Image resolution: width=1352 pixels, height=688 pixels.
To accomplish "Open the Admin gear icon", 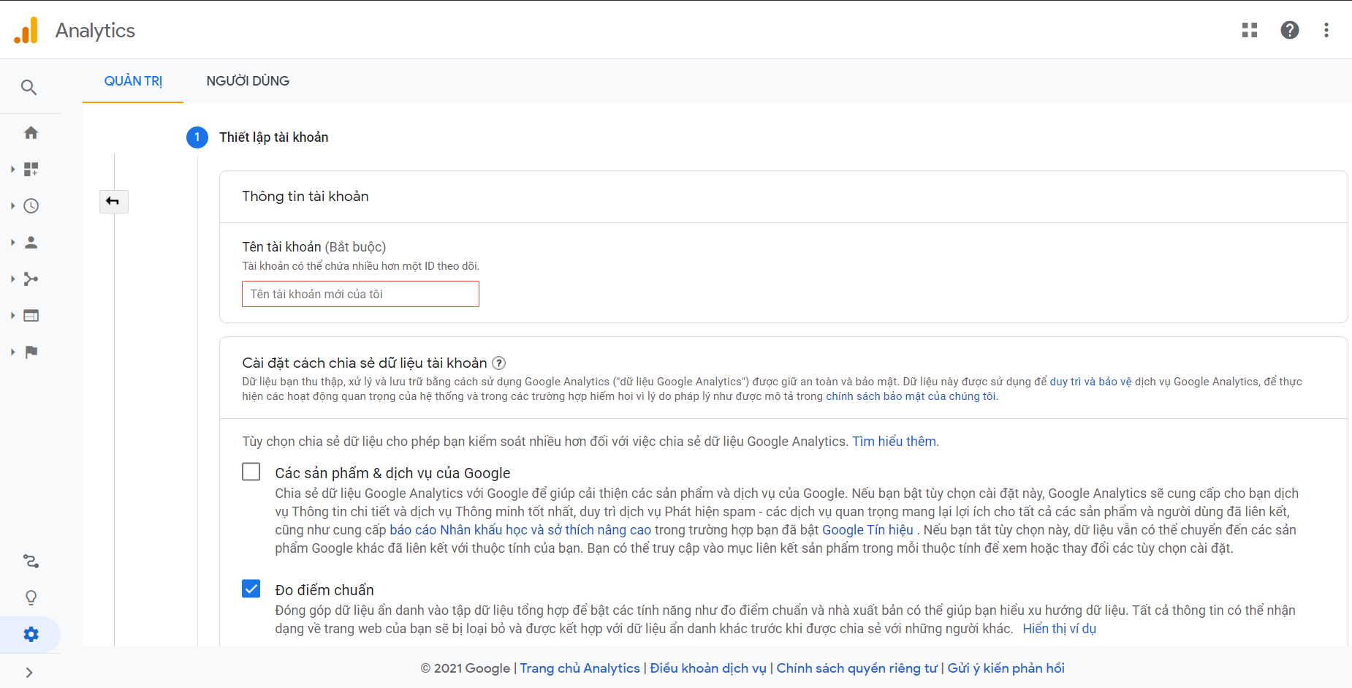I will coord(31,635).
